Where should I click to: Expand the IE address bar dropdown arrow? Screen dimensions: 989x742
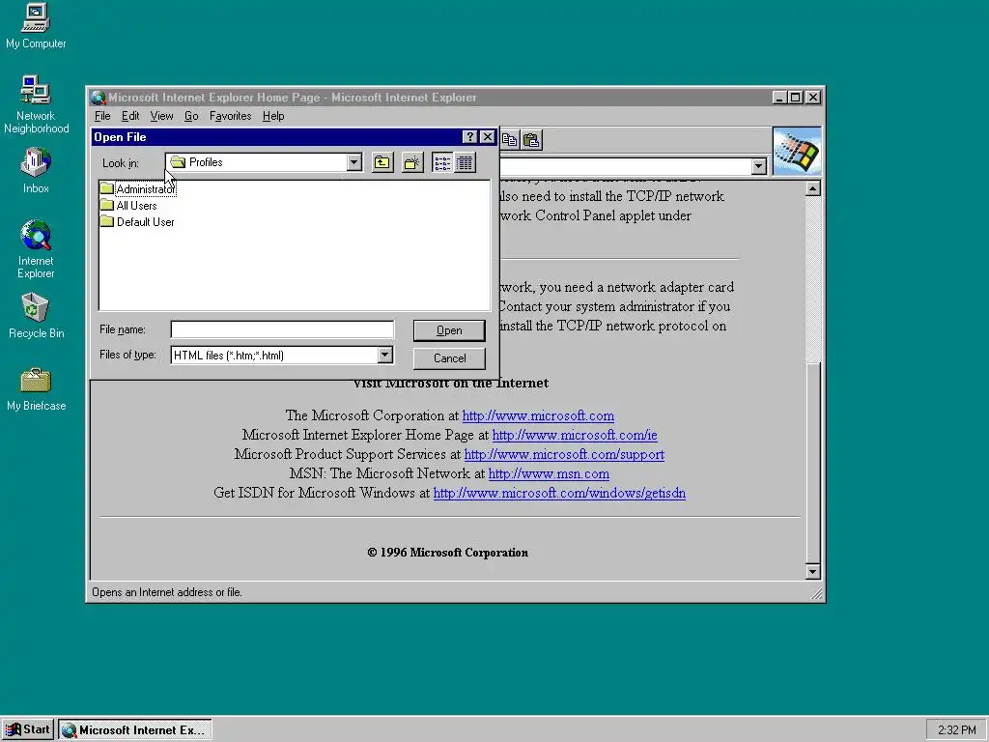point(759,166)
